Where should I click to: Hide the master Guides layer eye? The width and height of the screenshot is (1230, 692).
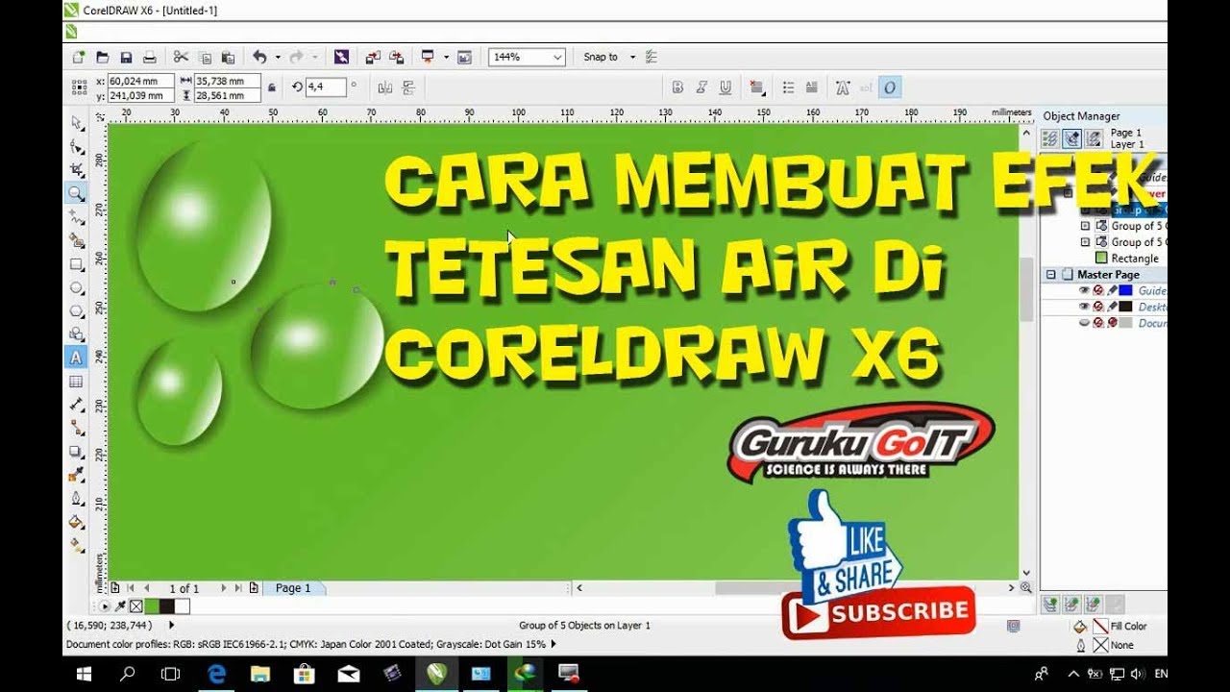1084,290
